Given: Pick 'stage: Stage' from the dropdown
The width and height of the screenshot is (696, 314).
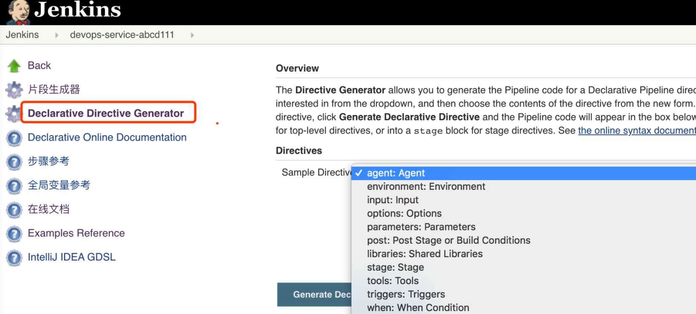Looking at the screenshot, I should point(524,267).
